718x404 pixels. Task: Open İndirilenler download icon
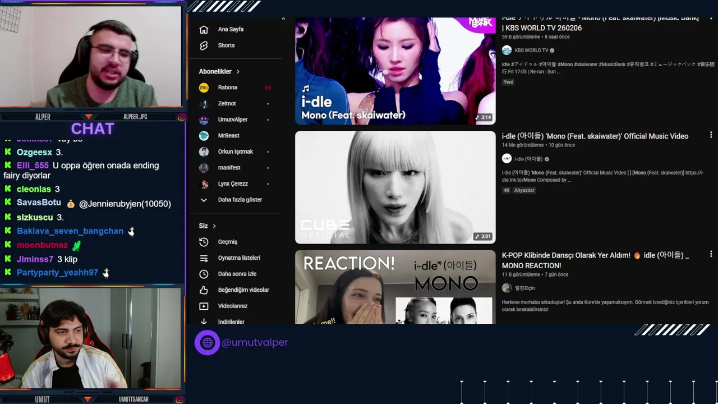204,322
